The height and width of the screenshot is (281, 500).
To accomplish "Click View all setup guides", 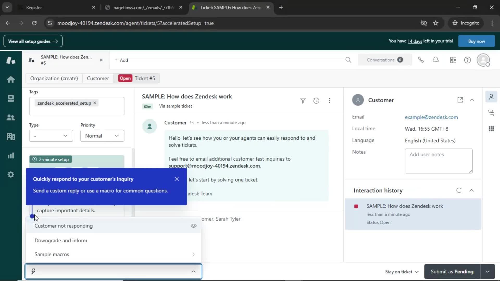I will point(33,41).
